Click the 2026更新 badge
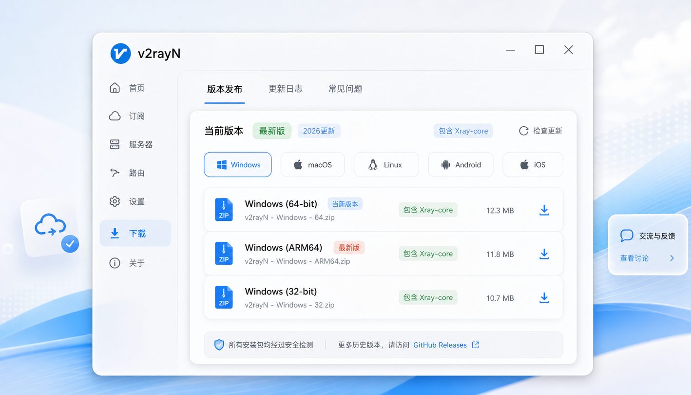 coord(319,131)
